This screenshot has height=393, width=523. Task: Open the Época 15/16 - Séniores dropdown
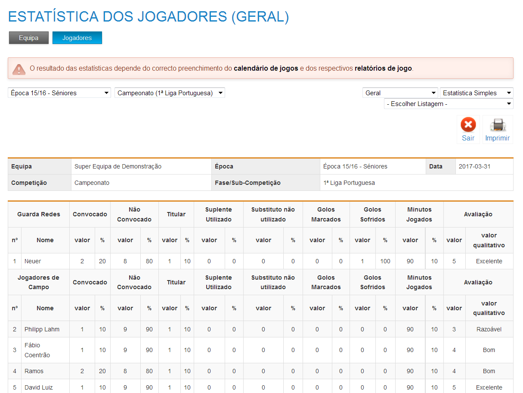click(x=59, y=93)
